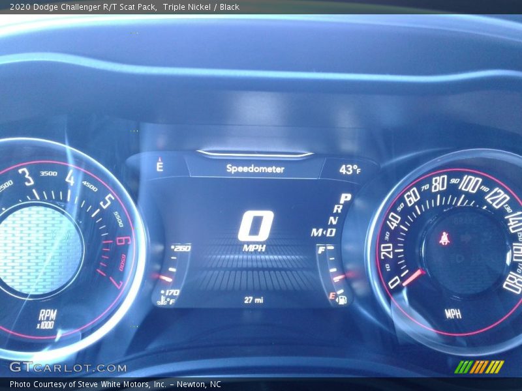
Task: Click the 100 on the analog speedometer
Action: (x=470, y=184)
